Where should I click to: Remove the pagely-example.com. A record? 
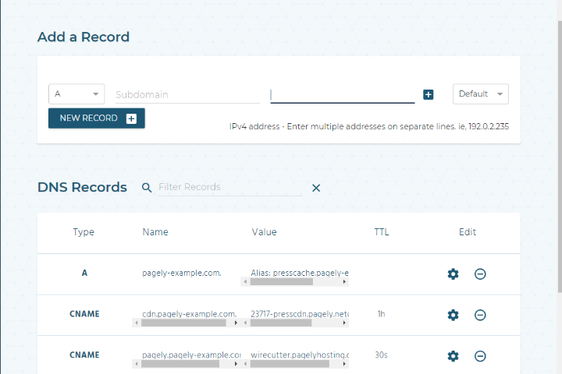tap(480, 273)
